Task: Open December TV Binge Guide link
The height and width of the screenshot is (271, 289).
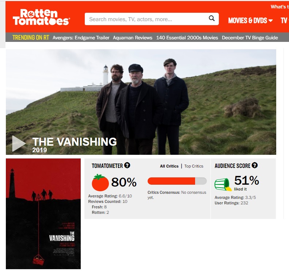Action: pyautogui.click(x=250, y=38)
